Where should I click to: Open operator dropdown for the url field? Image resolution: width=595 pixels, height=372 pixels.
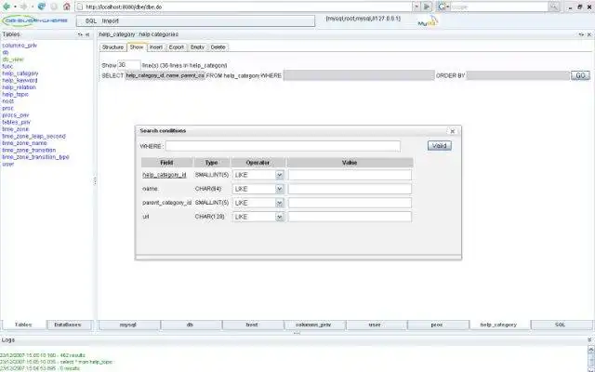coord(279,217)
